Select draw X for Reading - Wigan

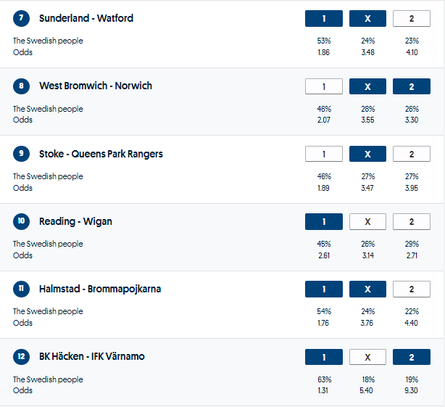tap(367, 221)
